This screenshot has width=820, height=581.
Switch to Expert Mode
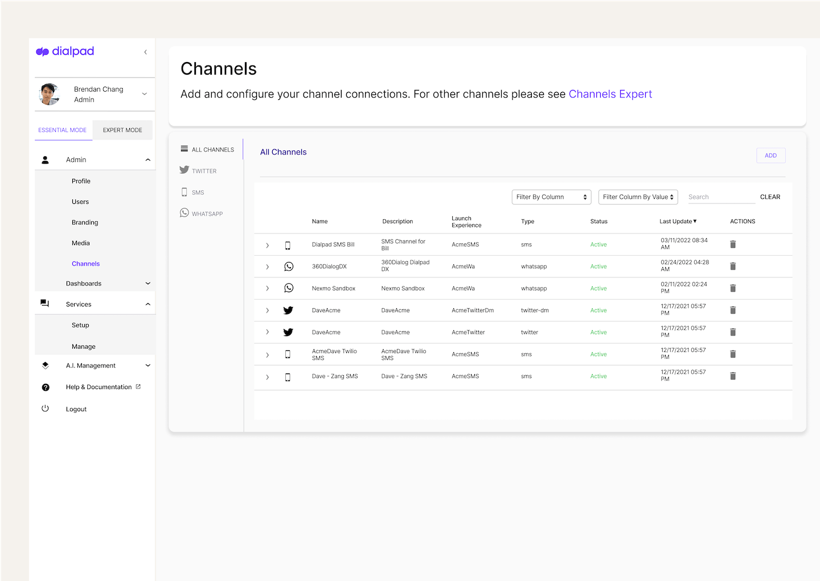pos(122,130)
